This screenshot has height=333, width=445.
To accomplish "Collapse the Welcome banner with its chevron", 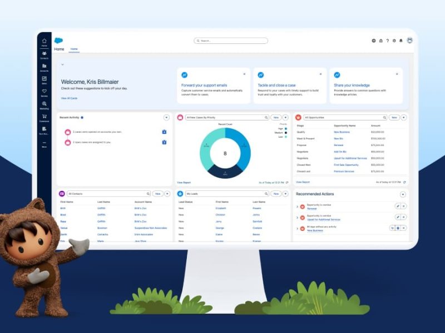I will click(63, 64).
